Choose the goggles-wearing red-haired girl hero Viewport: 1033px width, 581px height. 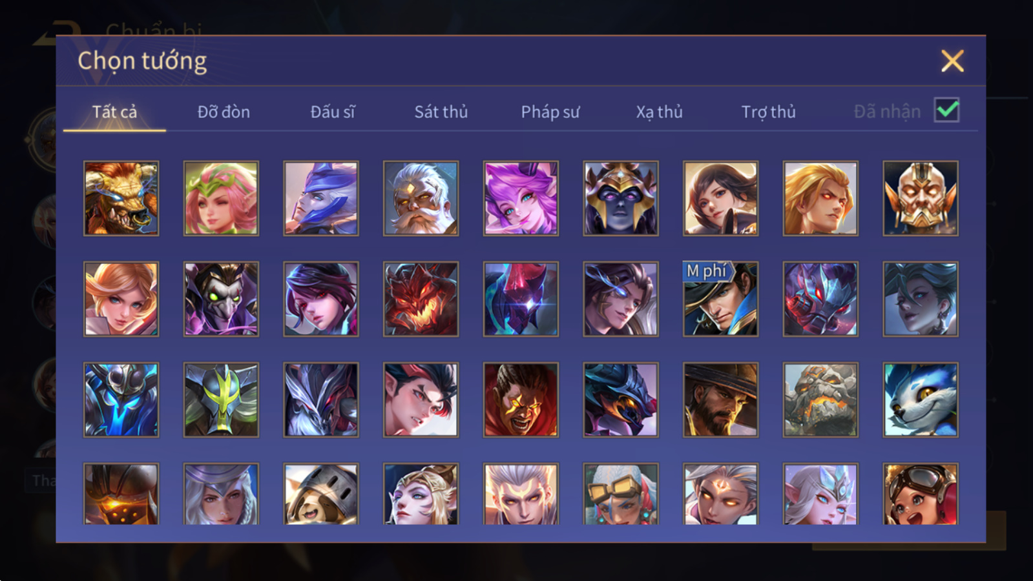coord(921,494)
